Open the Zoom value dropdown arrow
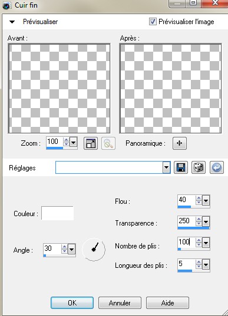Image resolution: width=228 pixels, height=316 pixels. point(74,143)
